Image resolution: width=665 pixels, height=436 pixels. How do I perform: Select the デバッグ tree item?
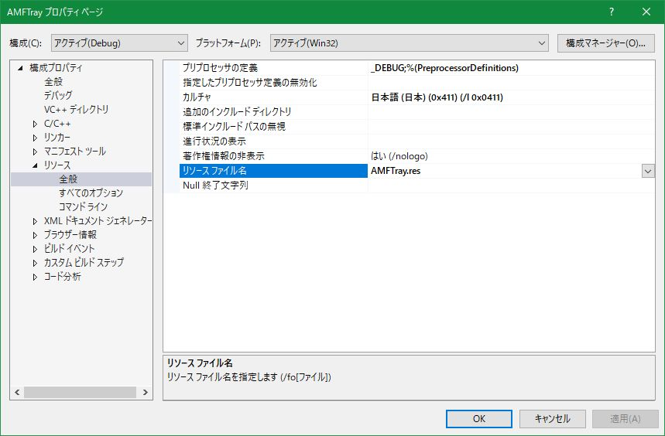pos(58,96)
